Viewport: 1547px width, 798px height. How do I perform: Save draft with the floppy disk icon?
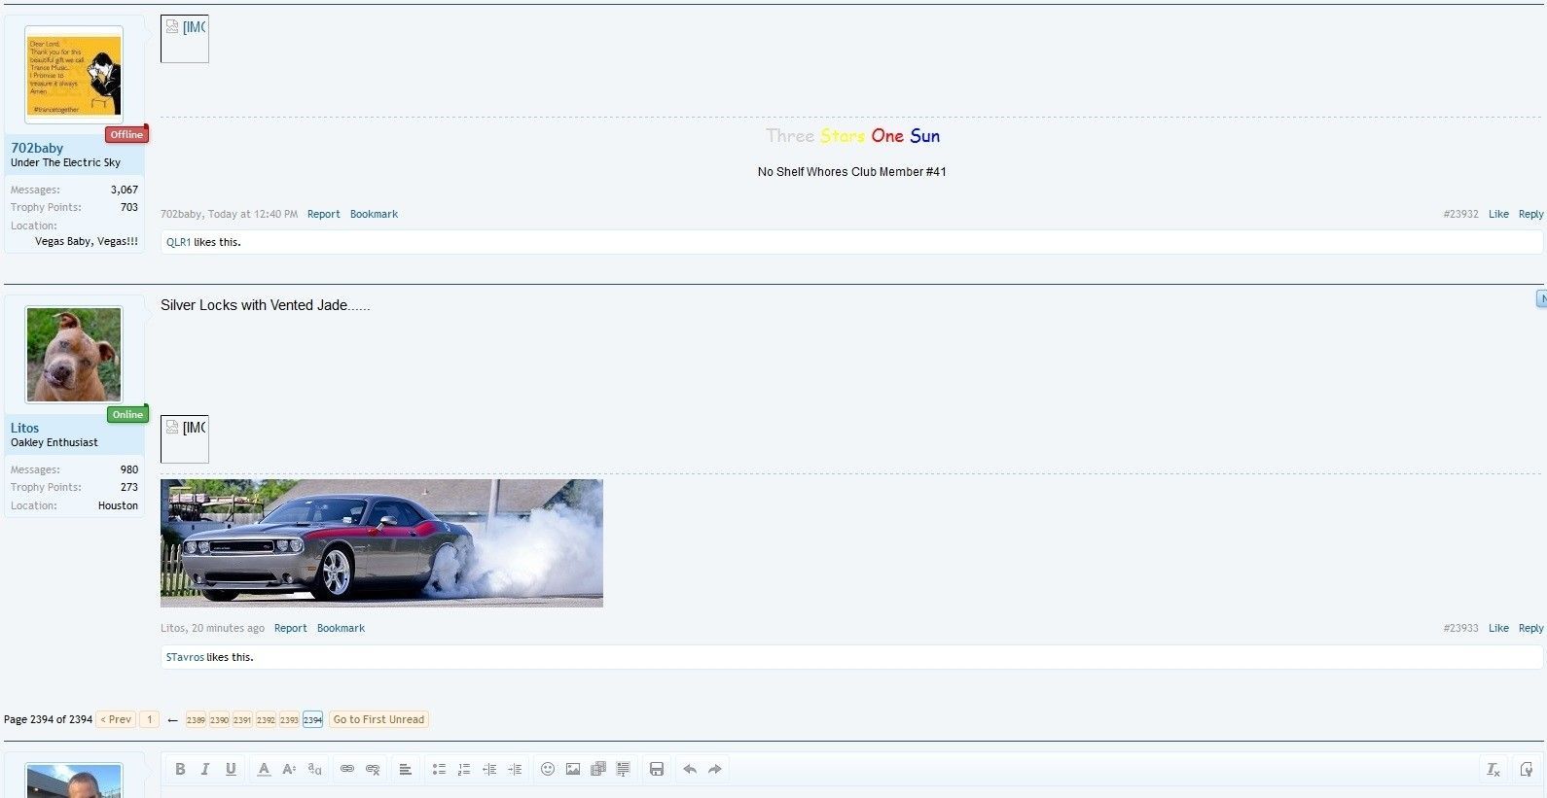(x=657, y=769)
